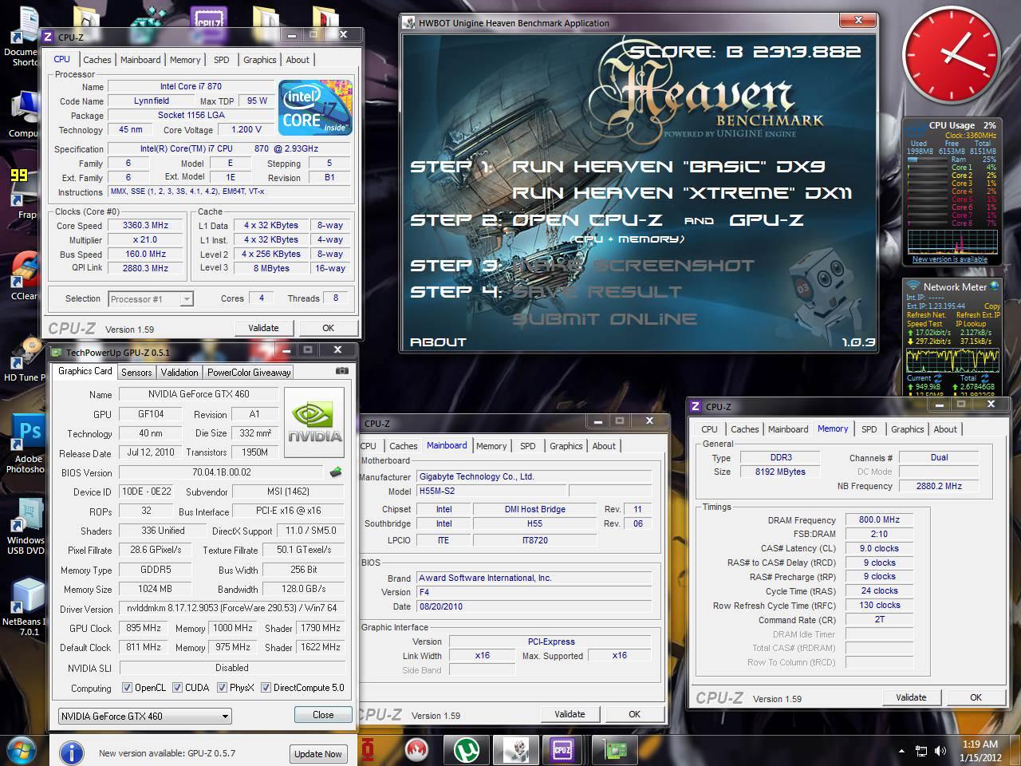
Task: Select About tab in the Memory CPU-Z window
Action: [945, 429]
